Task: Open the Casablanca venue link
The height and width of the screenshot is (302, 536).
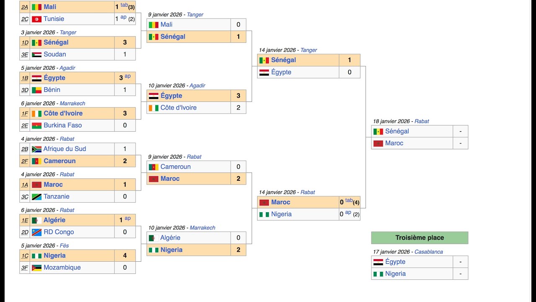Action: (428, 252)
